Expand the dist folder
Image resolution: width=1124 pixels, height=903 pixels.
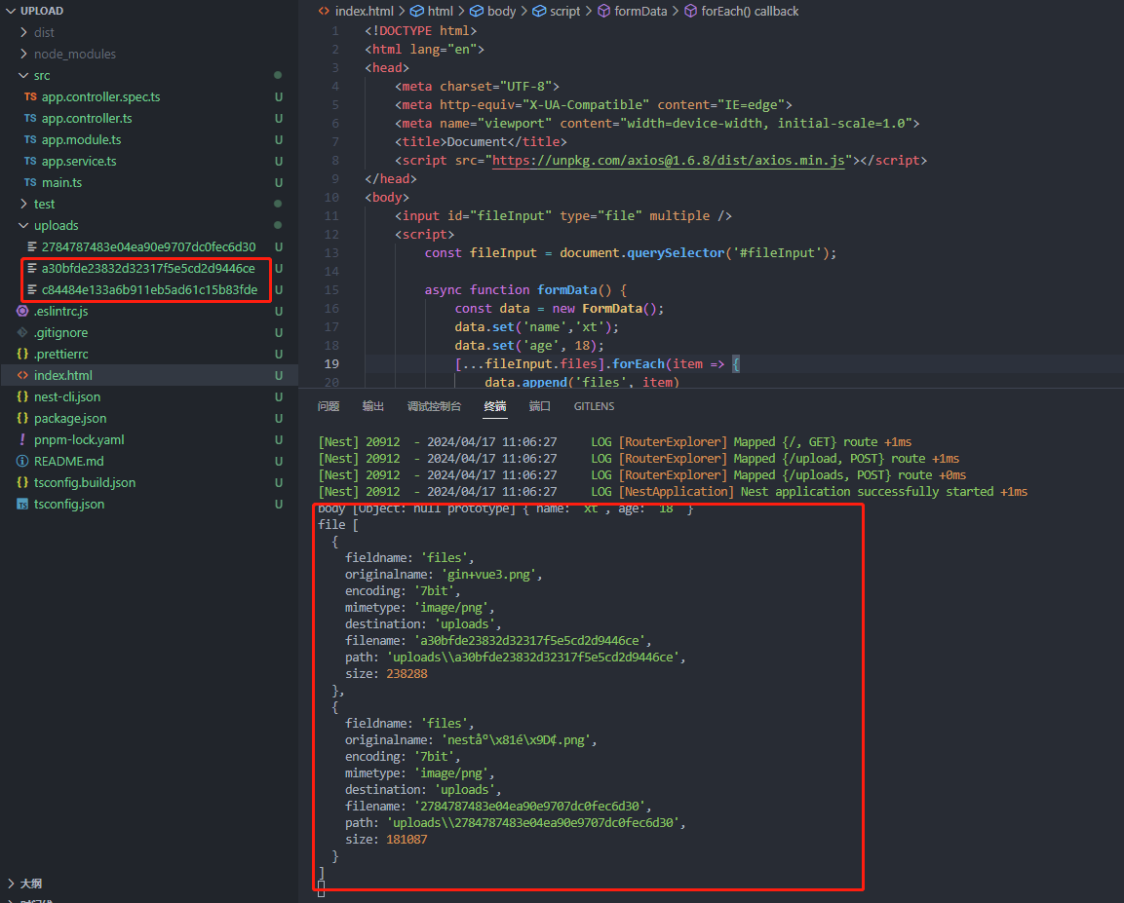23,32
